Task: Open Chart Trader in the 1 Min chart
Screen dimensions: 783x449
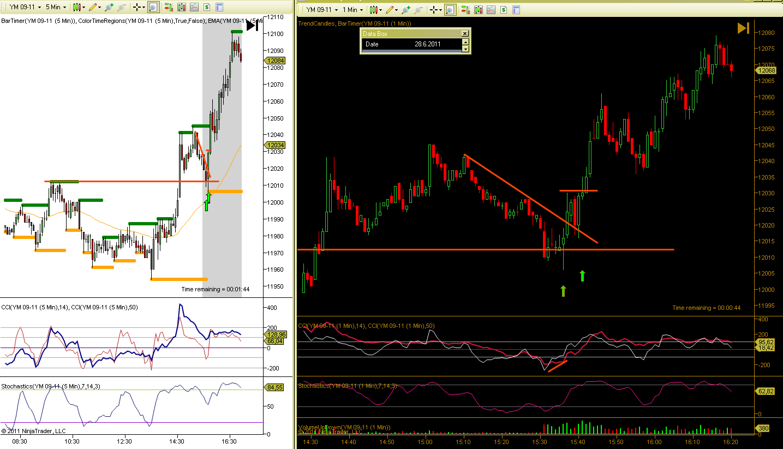Action: point(465,10)
